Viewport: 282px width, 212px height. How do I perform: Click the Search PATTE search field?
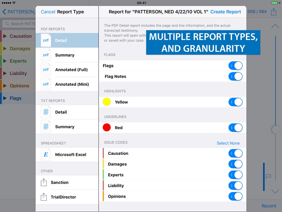pos(19,24)
